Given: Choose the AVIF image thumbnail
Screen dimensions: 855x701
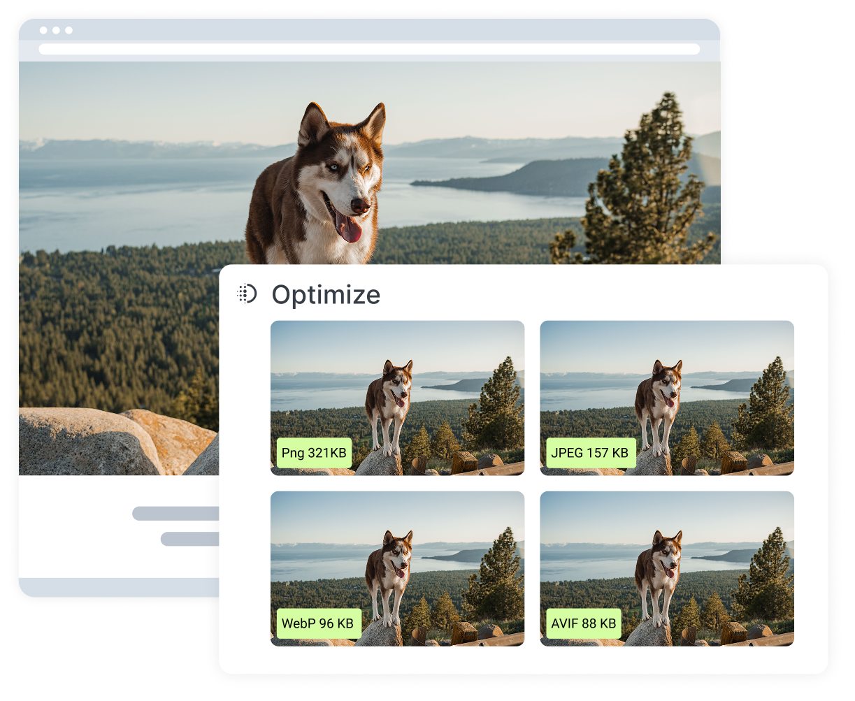Looking at the screenshot, I should pyautogui.click(x=667, y=568).
